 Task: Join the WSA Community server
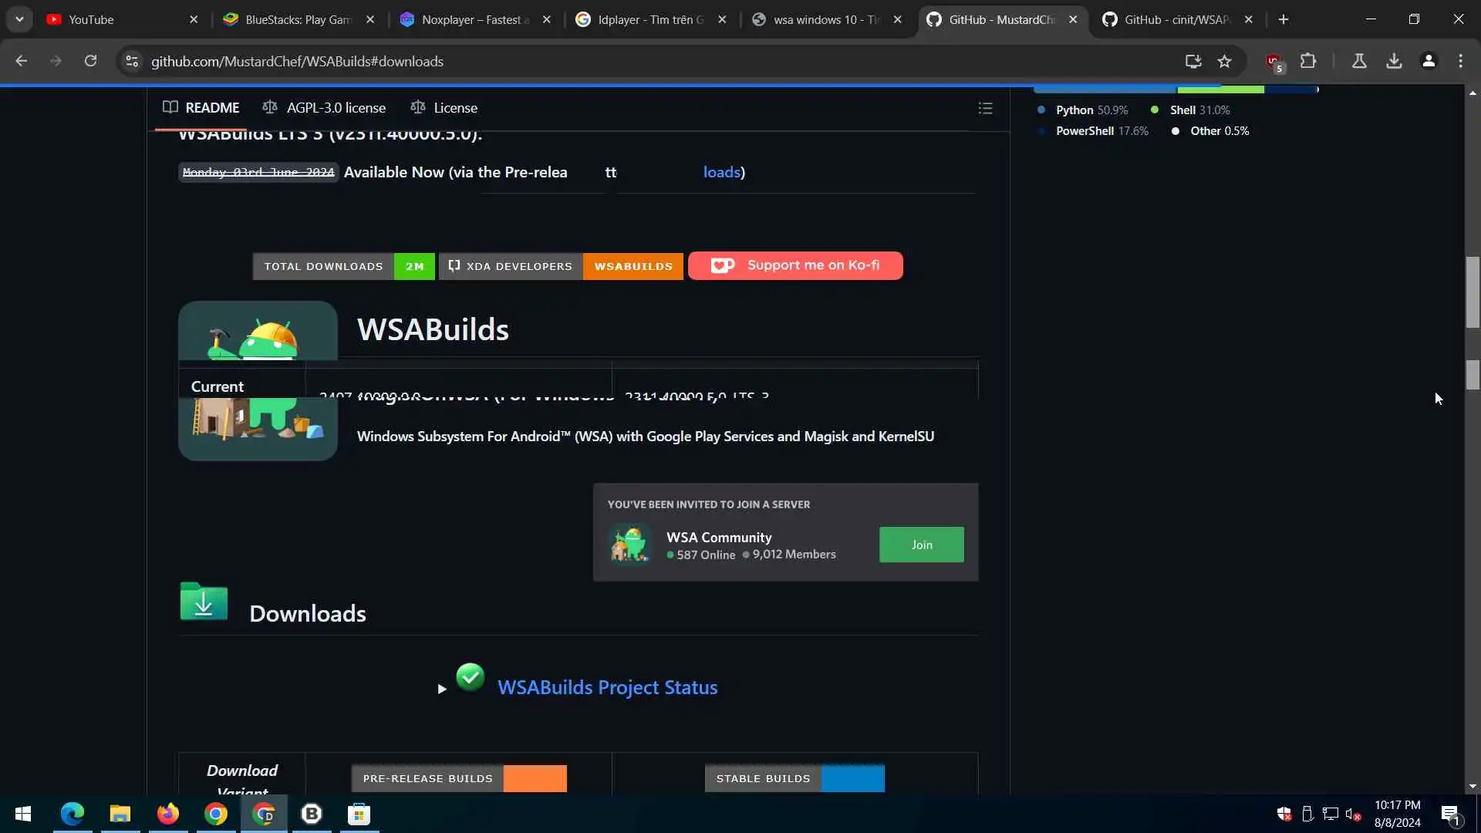pyautogui.click(x=921, y=545)
